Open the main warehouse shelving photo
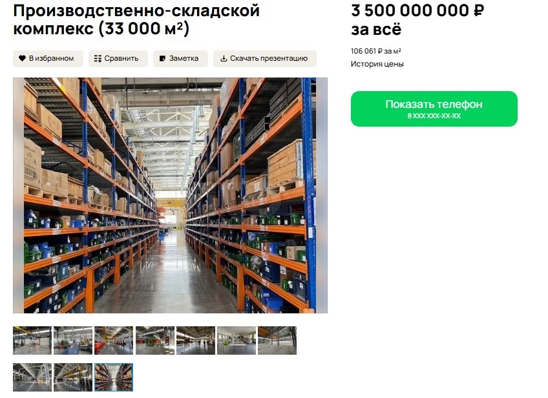Viewport: 548px width, 398px height. [170, 195]
